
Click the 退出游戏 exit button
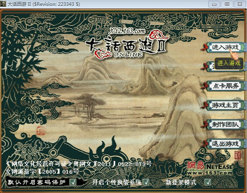pos(225,144)
